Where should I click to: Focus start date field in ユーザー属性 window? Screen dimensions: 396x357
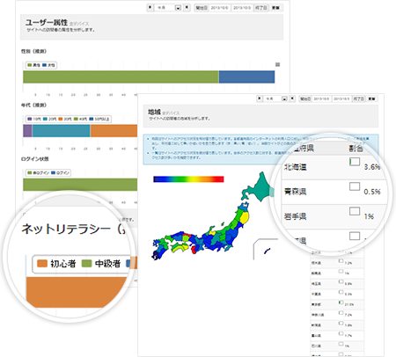tap(219, 8)
